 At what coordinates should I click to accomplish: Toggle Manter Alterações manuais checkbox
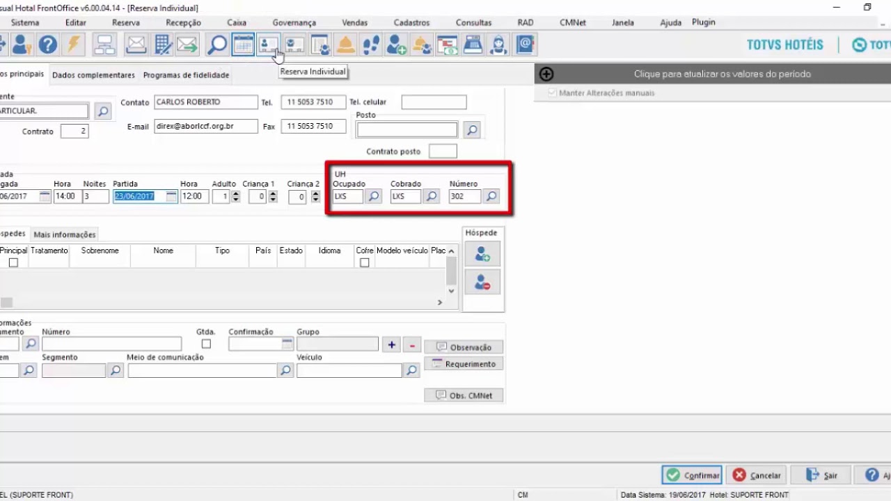tap(553, 93)
